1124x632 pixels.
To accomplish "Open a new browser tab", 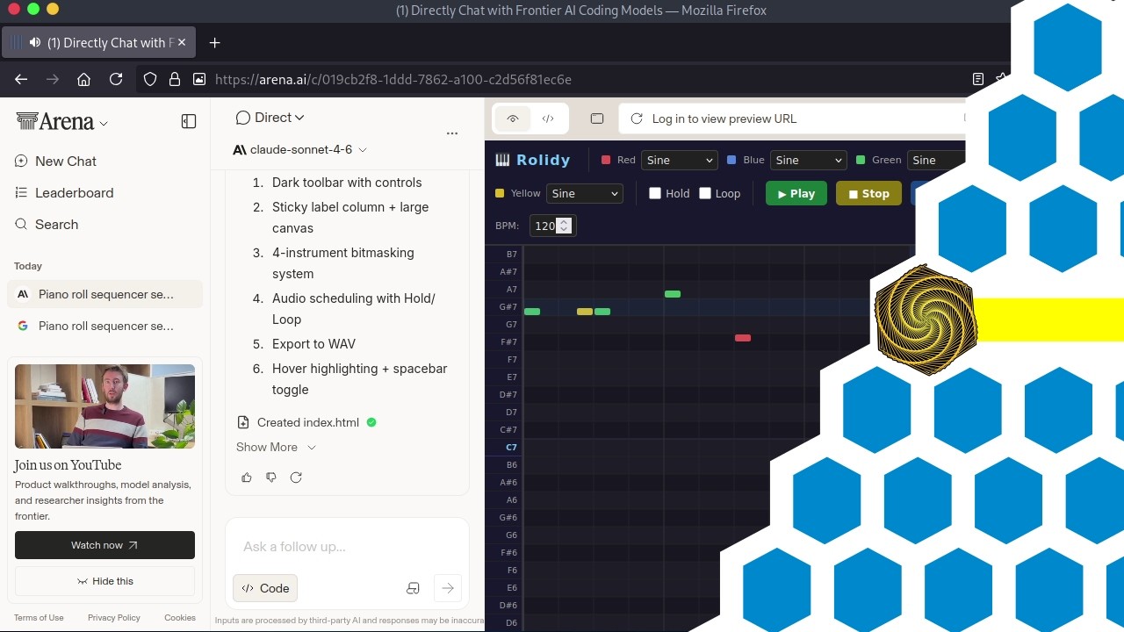I will pyautogui.click(x=214, y=42).
